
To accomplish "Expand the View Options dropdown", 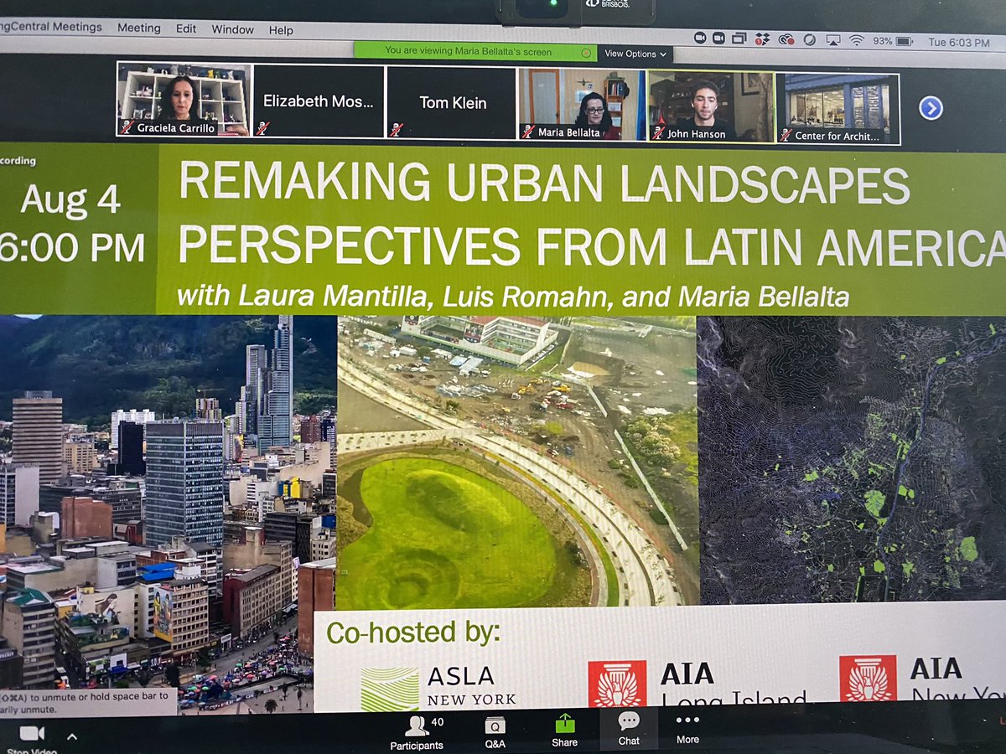I will coord(635,54).
